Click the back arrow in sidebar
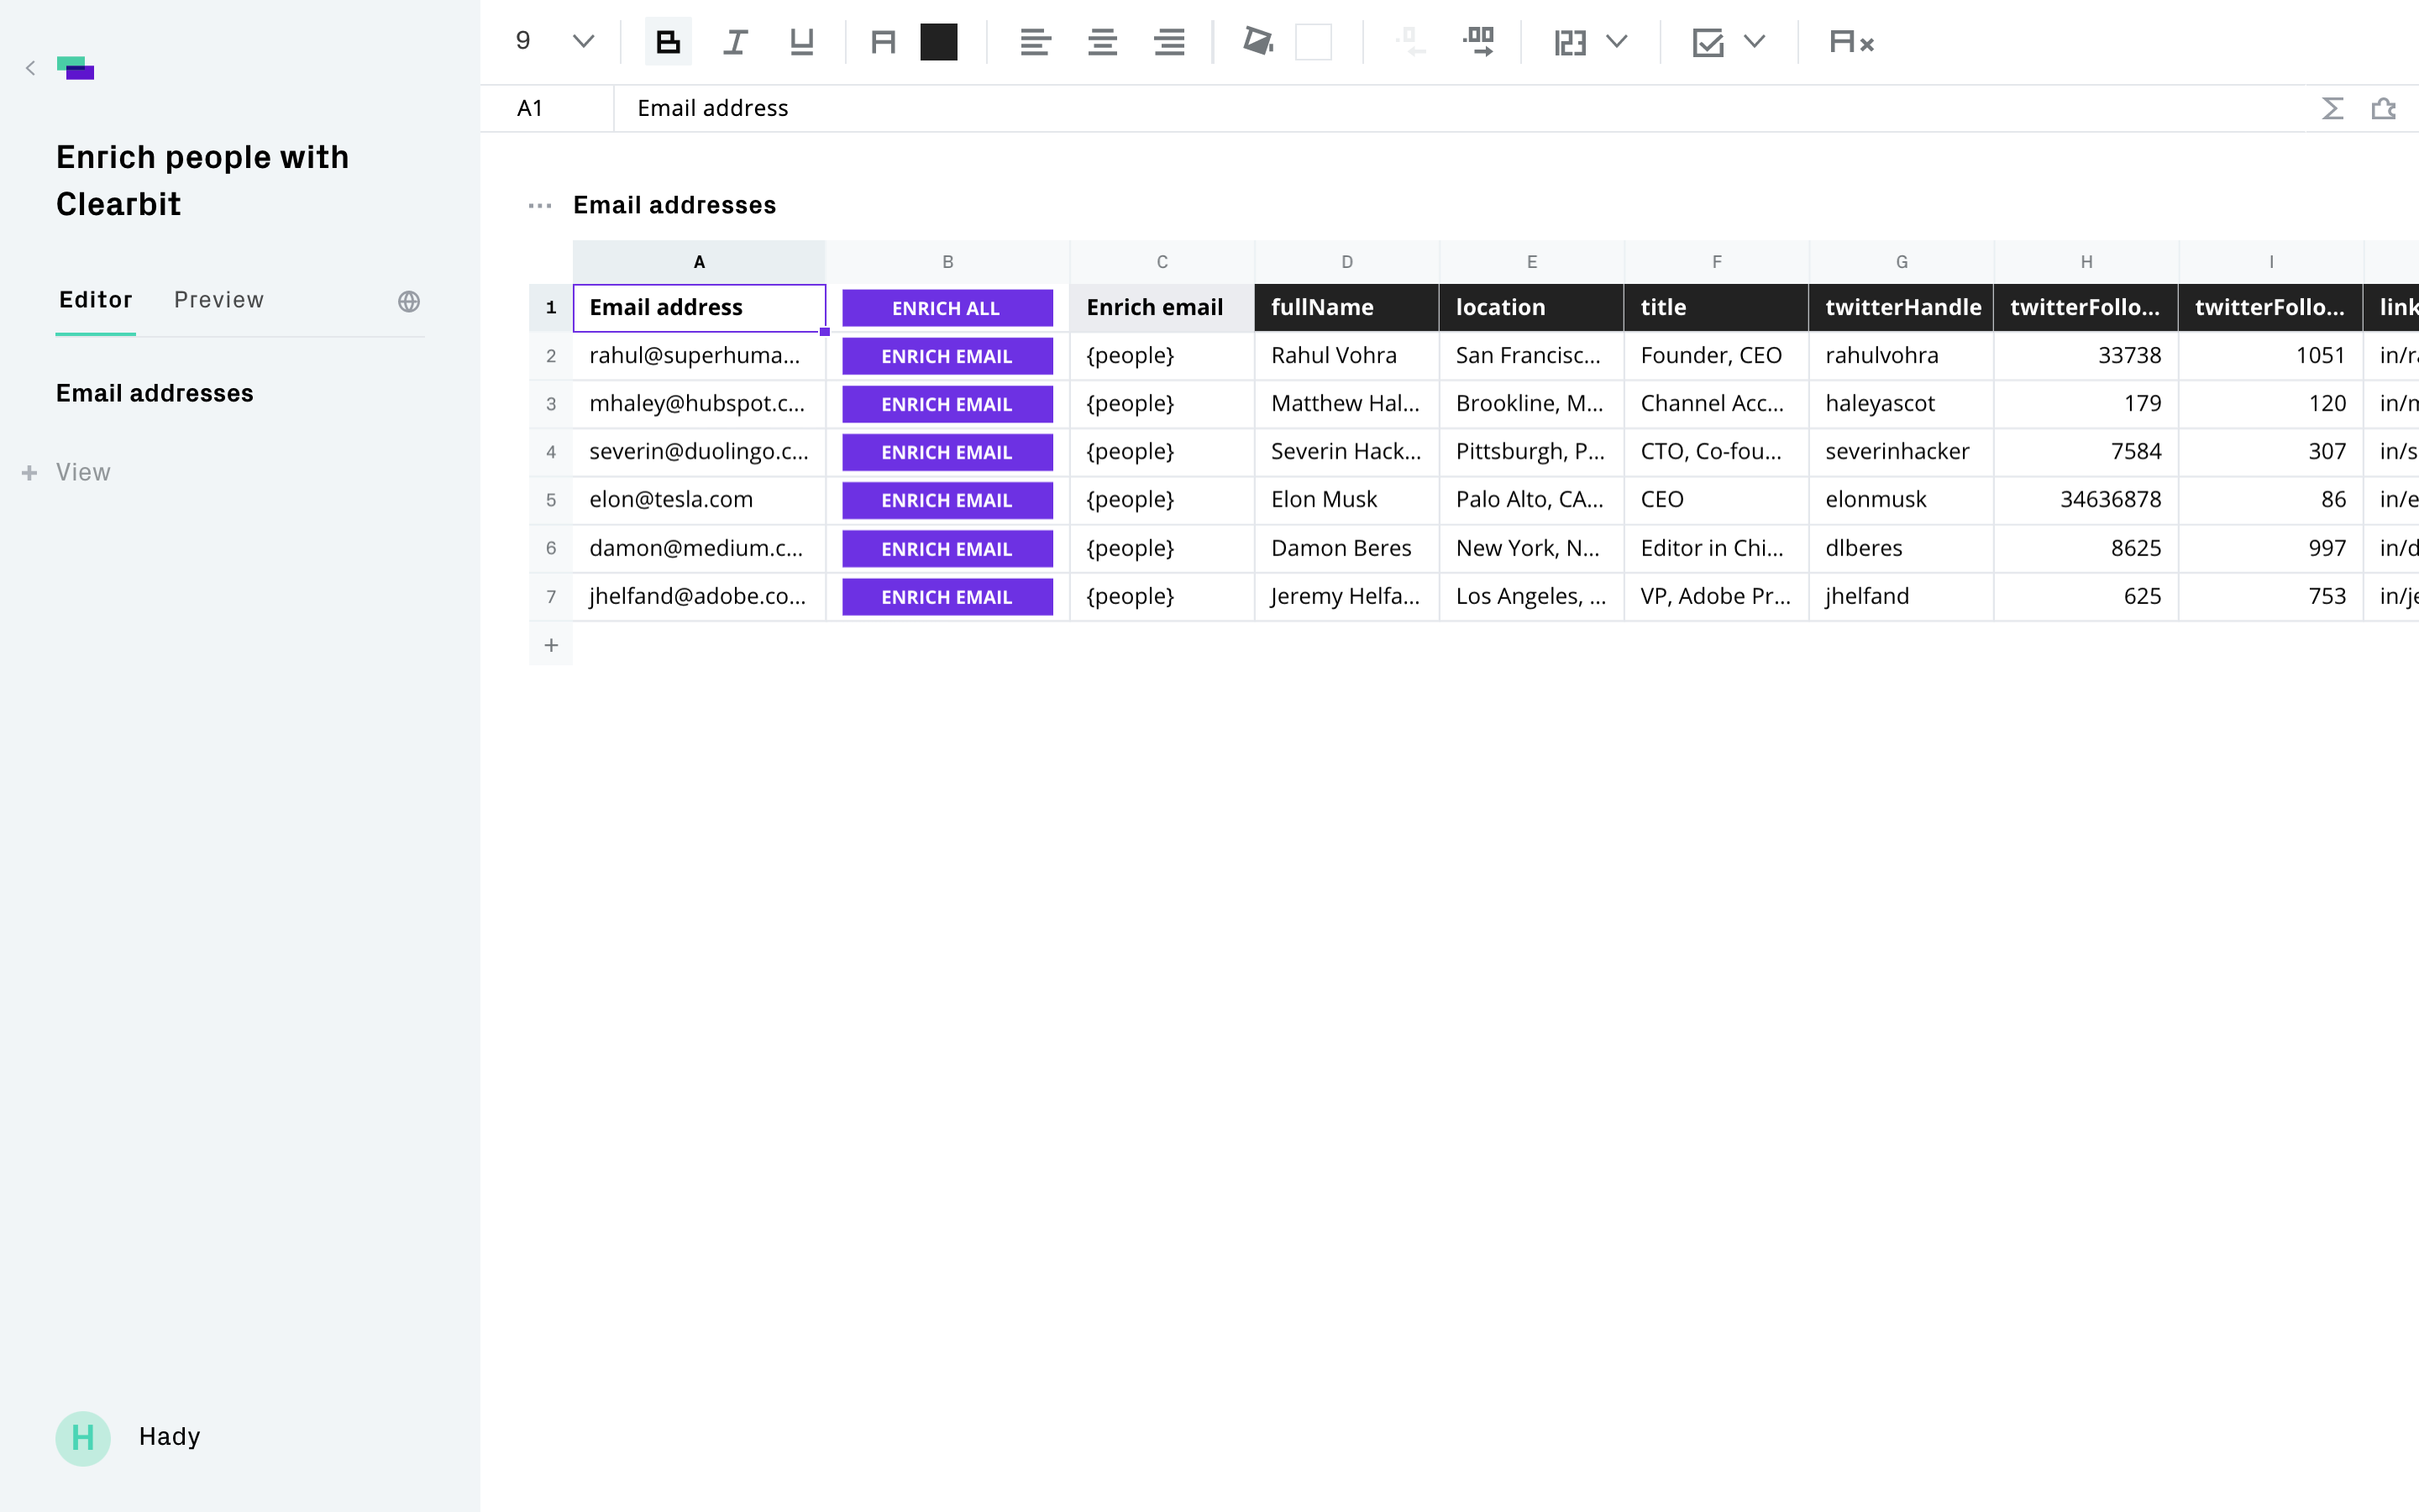The height and width of the screenshot is (1512, 2419). coord(30,68)
